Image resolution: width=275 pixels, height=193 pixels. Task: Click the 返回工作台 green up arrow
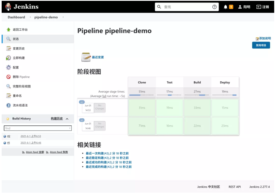pyautogui.click(x=8, y=29)
